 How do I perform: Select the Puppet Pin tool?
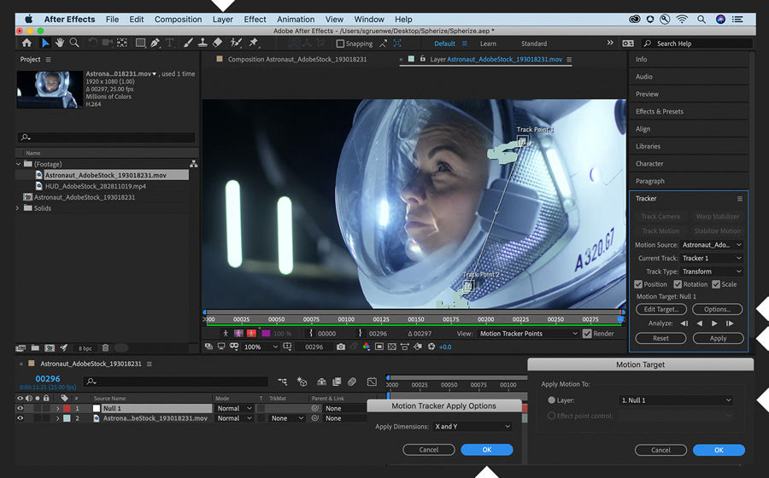[254, 43]
